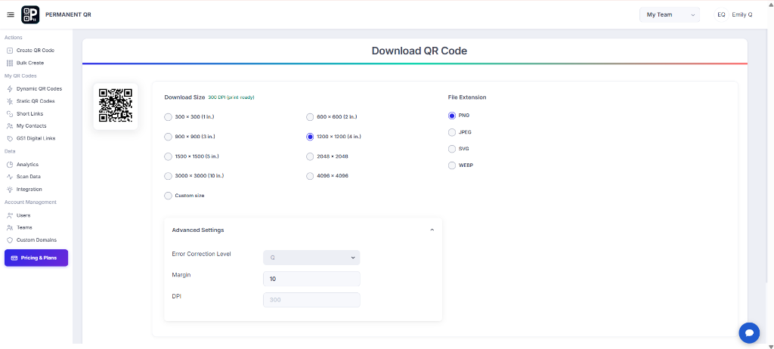Click the Analytics pie chart icon
The height and width of the screenshot is (349, 774).
10,165
